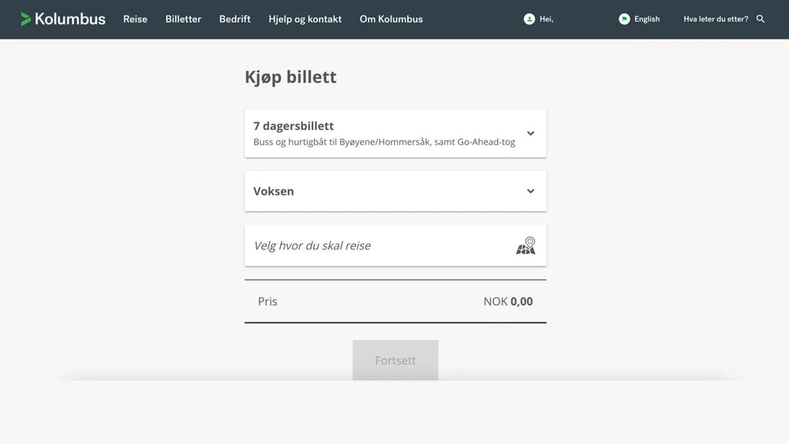Open the map zone picker icon
This screenshot has width=789, height=444.
pos(525,246)
